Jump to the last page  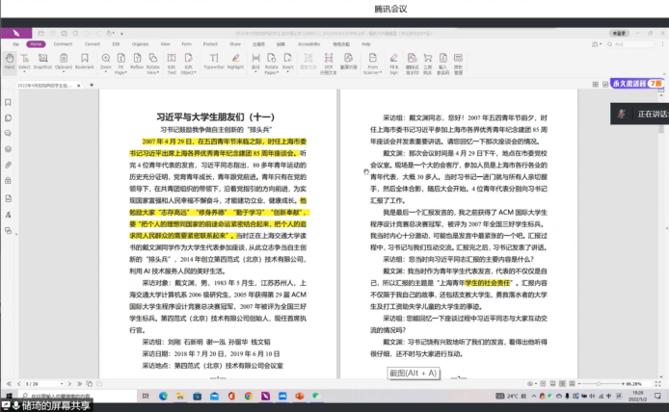click(79, 383)
